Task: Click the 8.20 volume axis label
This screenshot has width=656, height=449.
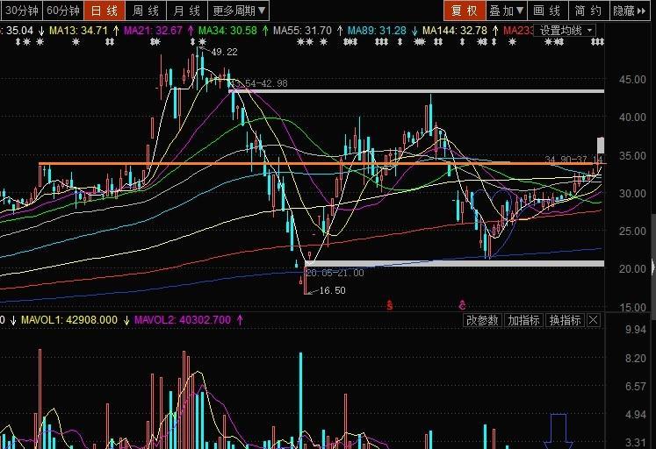Action: click(x=636, y=359)
